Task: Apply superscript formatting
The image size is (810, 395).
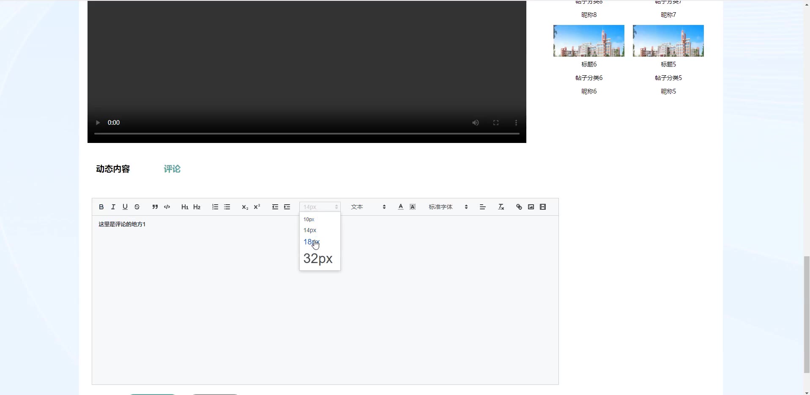Action: 257,207
